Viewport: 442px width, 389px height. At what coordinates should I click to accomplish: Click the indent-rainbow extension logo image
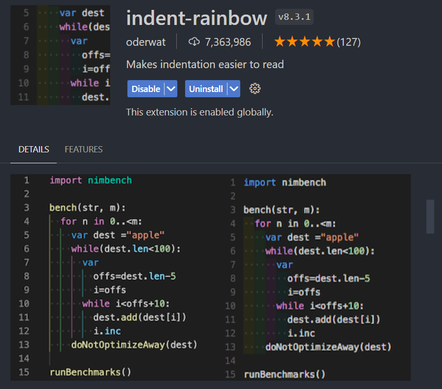click(x=60, y=55)
